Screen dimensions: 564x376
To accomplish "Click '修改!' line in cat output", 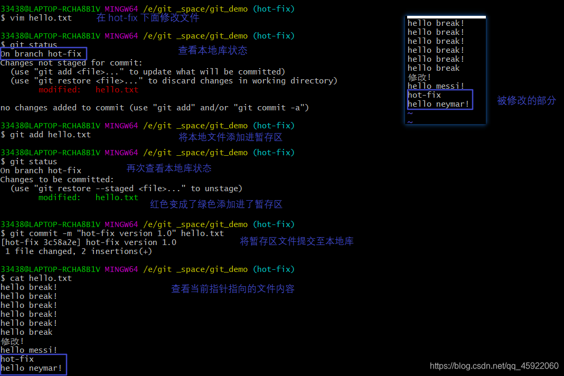I will (12, 341).
